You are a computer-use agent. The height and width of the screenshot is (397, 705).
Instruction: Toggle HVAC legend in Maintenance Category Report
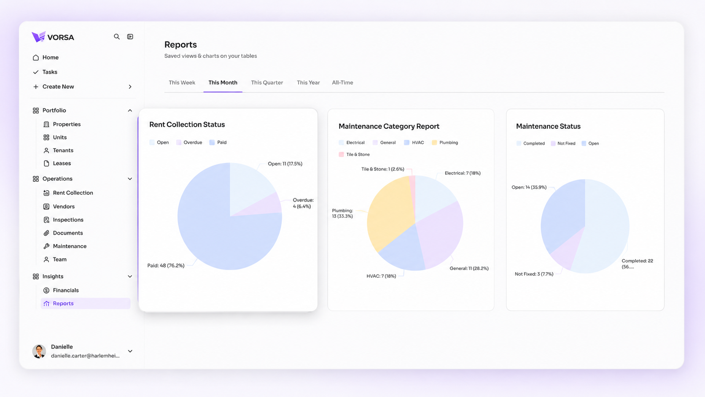tap(414, 143)
